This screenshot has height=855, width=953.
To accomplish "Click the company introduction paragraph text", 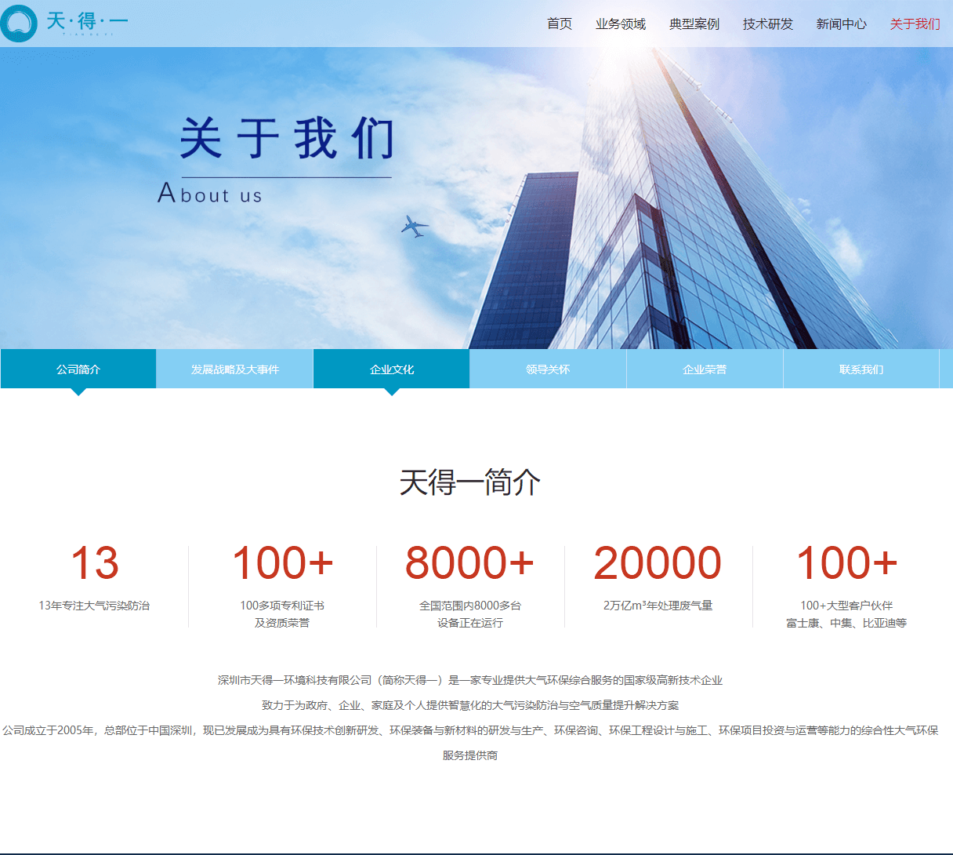I will [x=471, y=716].
